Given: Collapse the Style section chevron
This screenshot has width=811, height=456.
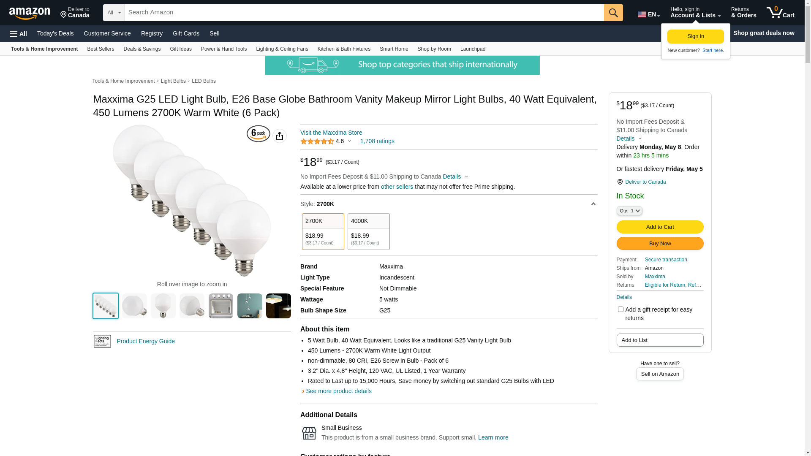Looking at the screenshot, I should click(x=593, y=204).
